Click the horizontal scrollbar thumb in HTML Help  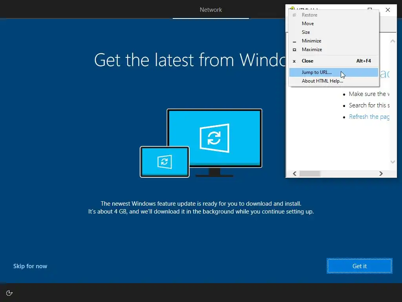point(310,173)
